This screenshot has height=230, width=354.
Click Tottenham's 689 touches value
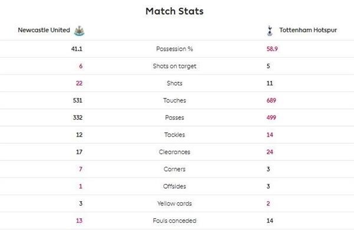tap(271, 100)
